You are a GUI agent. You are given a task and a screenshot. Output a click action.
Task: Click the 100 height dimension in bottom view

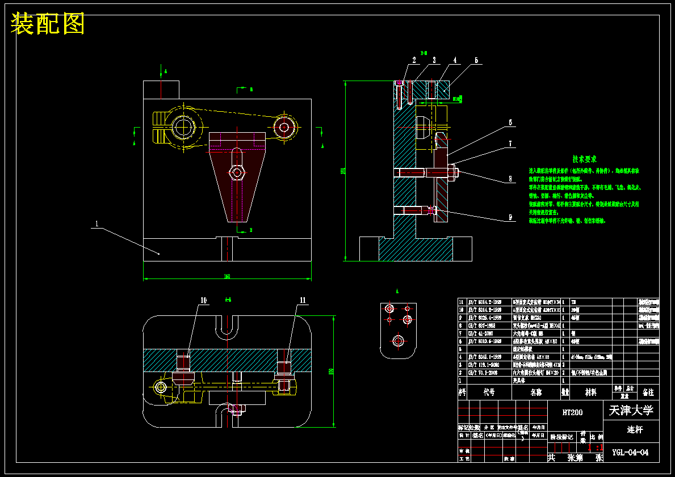point(331,371)
